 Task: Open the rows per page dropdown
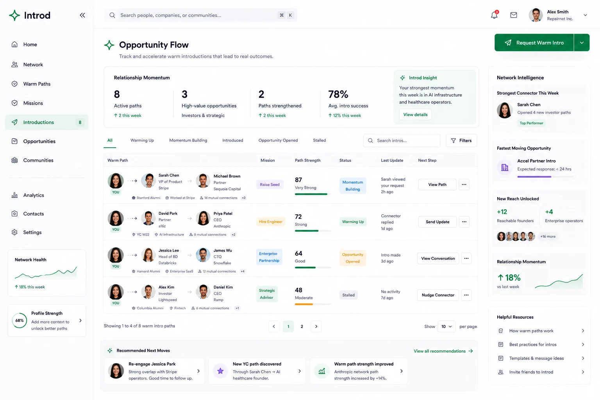pyautogui.click(x=446, y=327)
